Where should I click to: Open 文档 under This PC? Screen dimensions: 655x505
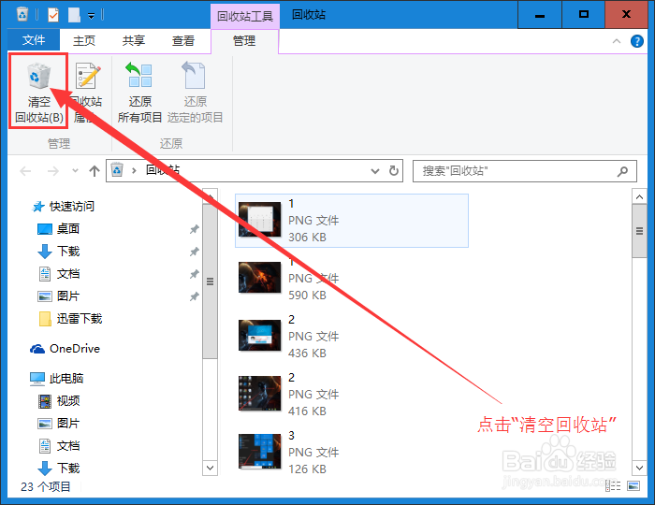click(x=58, y=446)
